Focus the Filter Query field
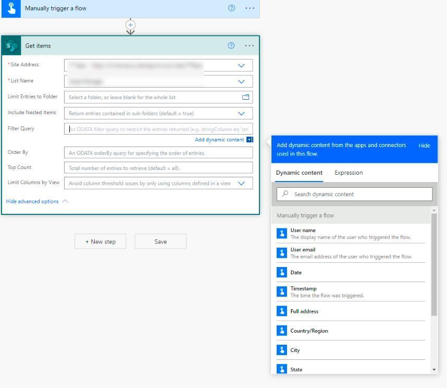 click(x=158, y=129)
